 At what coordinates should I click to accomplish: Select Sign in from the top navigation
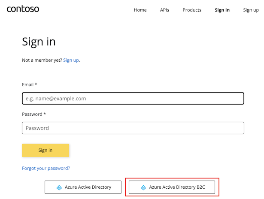coord(222,10)
